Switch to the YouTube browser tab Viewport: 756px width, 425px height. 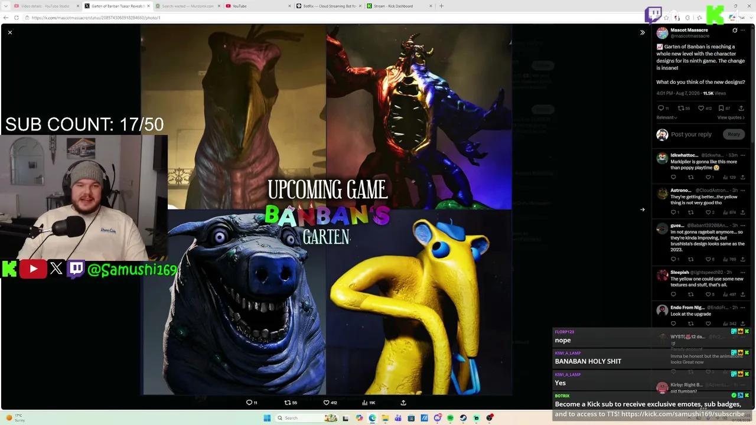click(x=258, y=6)
